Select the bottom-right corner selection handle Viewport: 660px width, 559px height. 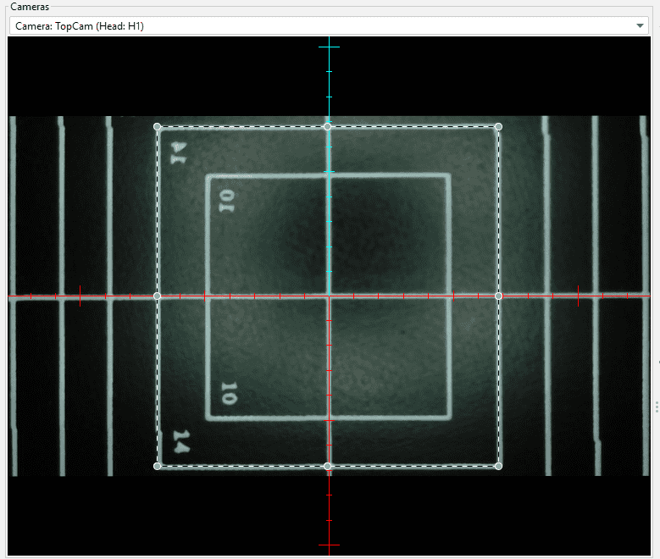click(498, 466)
